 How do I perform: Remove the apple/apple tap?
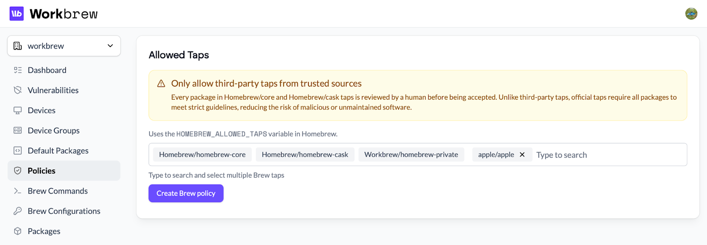[522, 155]
